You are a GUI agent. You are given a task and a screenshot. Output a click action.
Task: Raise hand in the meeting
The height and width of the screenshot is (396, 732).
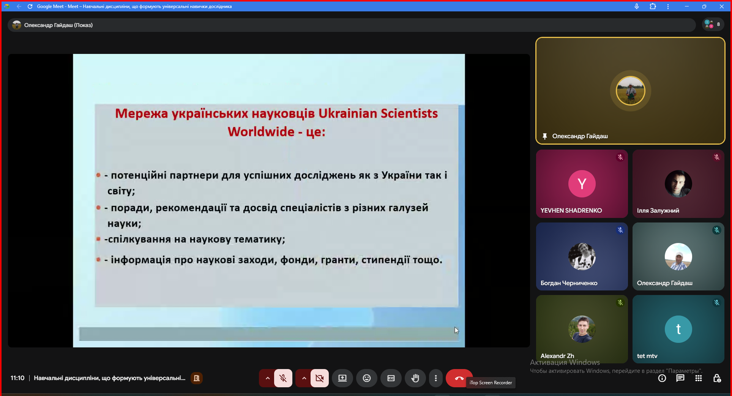pyautogui.click(x=415, y=378)
